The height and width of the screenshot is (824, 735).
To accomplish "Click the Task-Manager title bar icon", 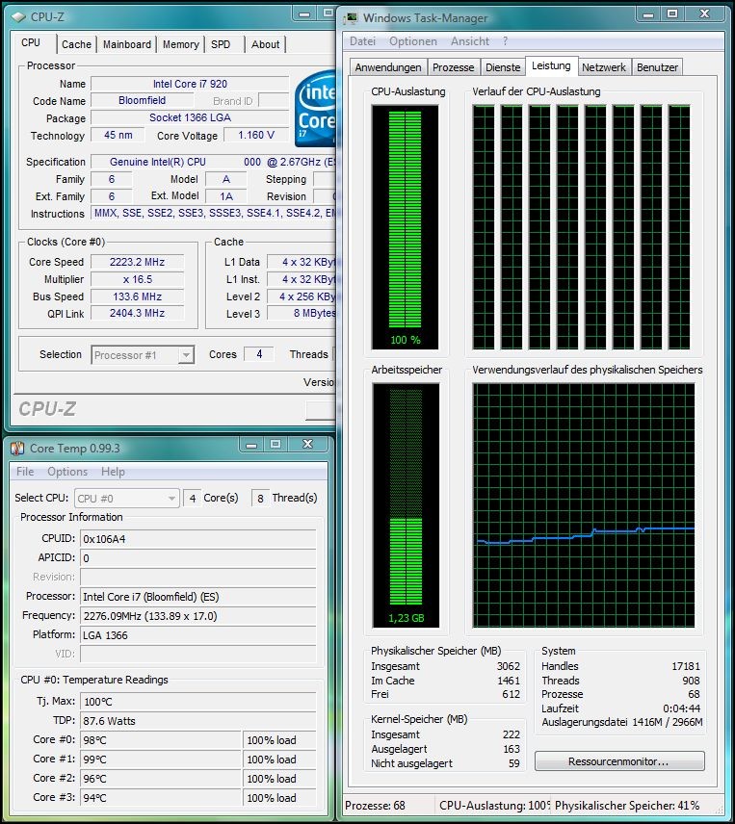I will [x=351, y=18].
